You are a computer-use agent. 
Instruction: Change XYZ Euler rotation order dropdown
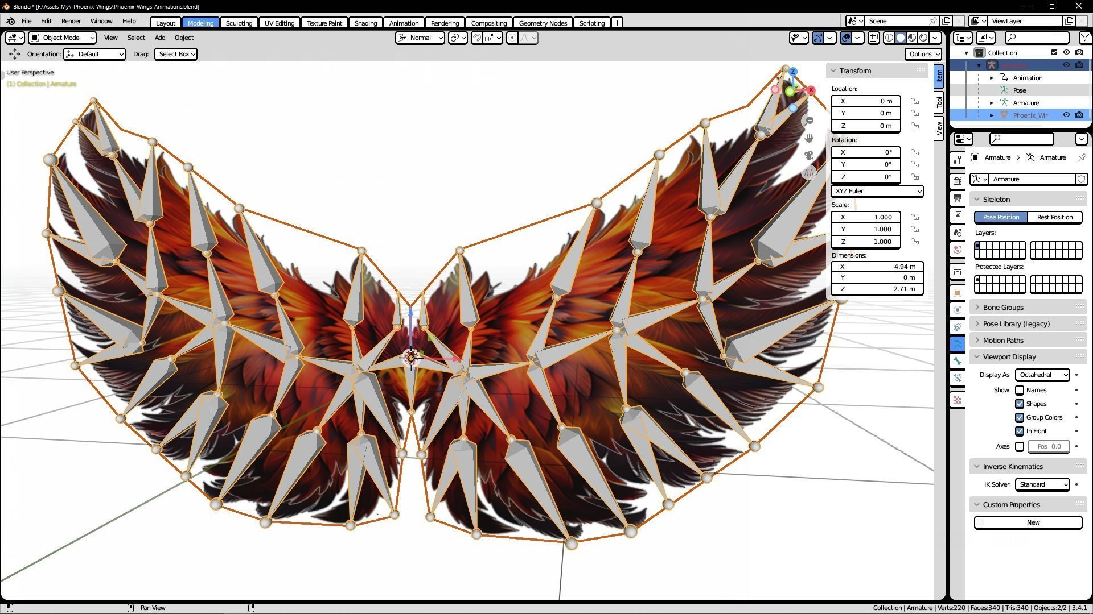[x=877, y=191]
